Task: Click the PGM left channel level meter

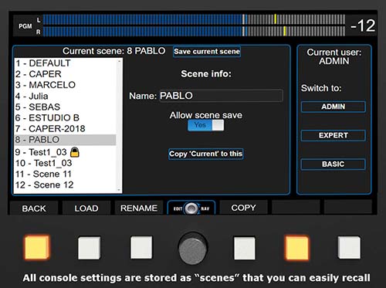Action: click(x=194, y=19)
